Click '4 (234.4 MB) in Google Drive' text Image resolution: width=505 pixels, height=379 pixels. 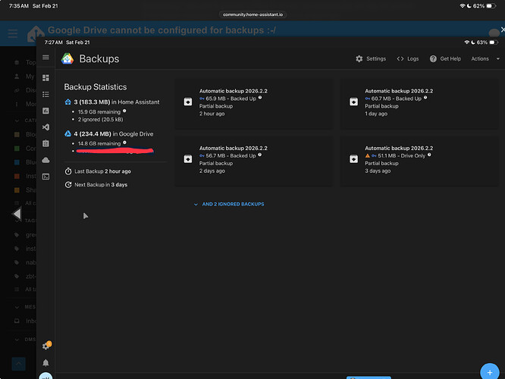[x=114, y=134]
